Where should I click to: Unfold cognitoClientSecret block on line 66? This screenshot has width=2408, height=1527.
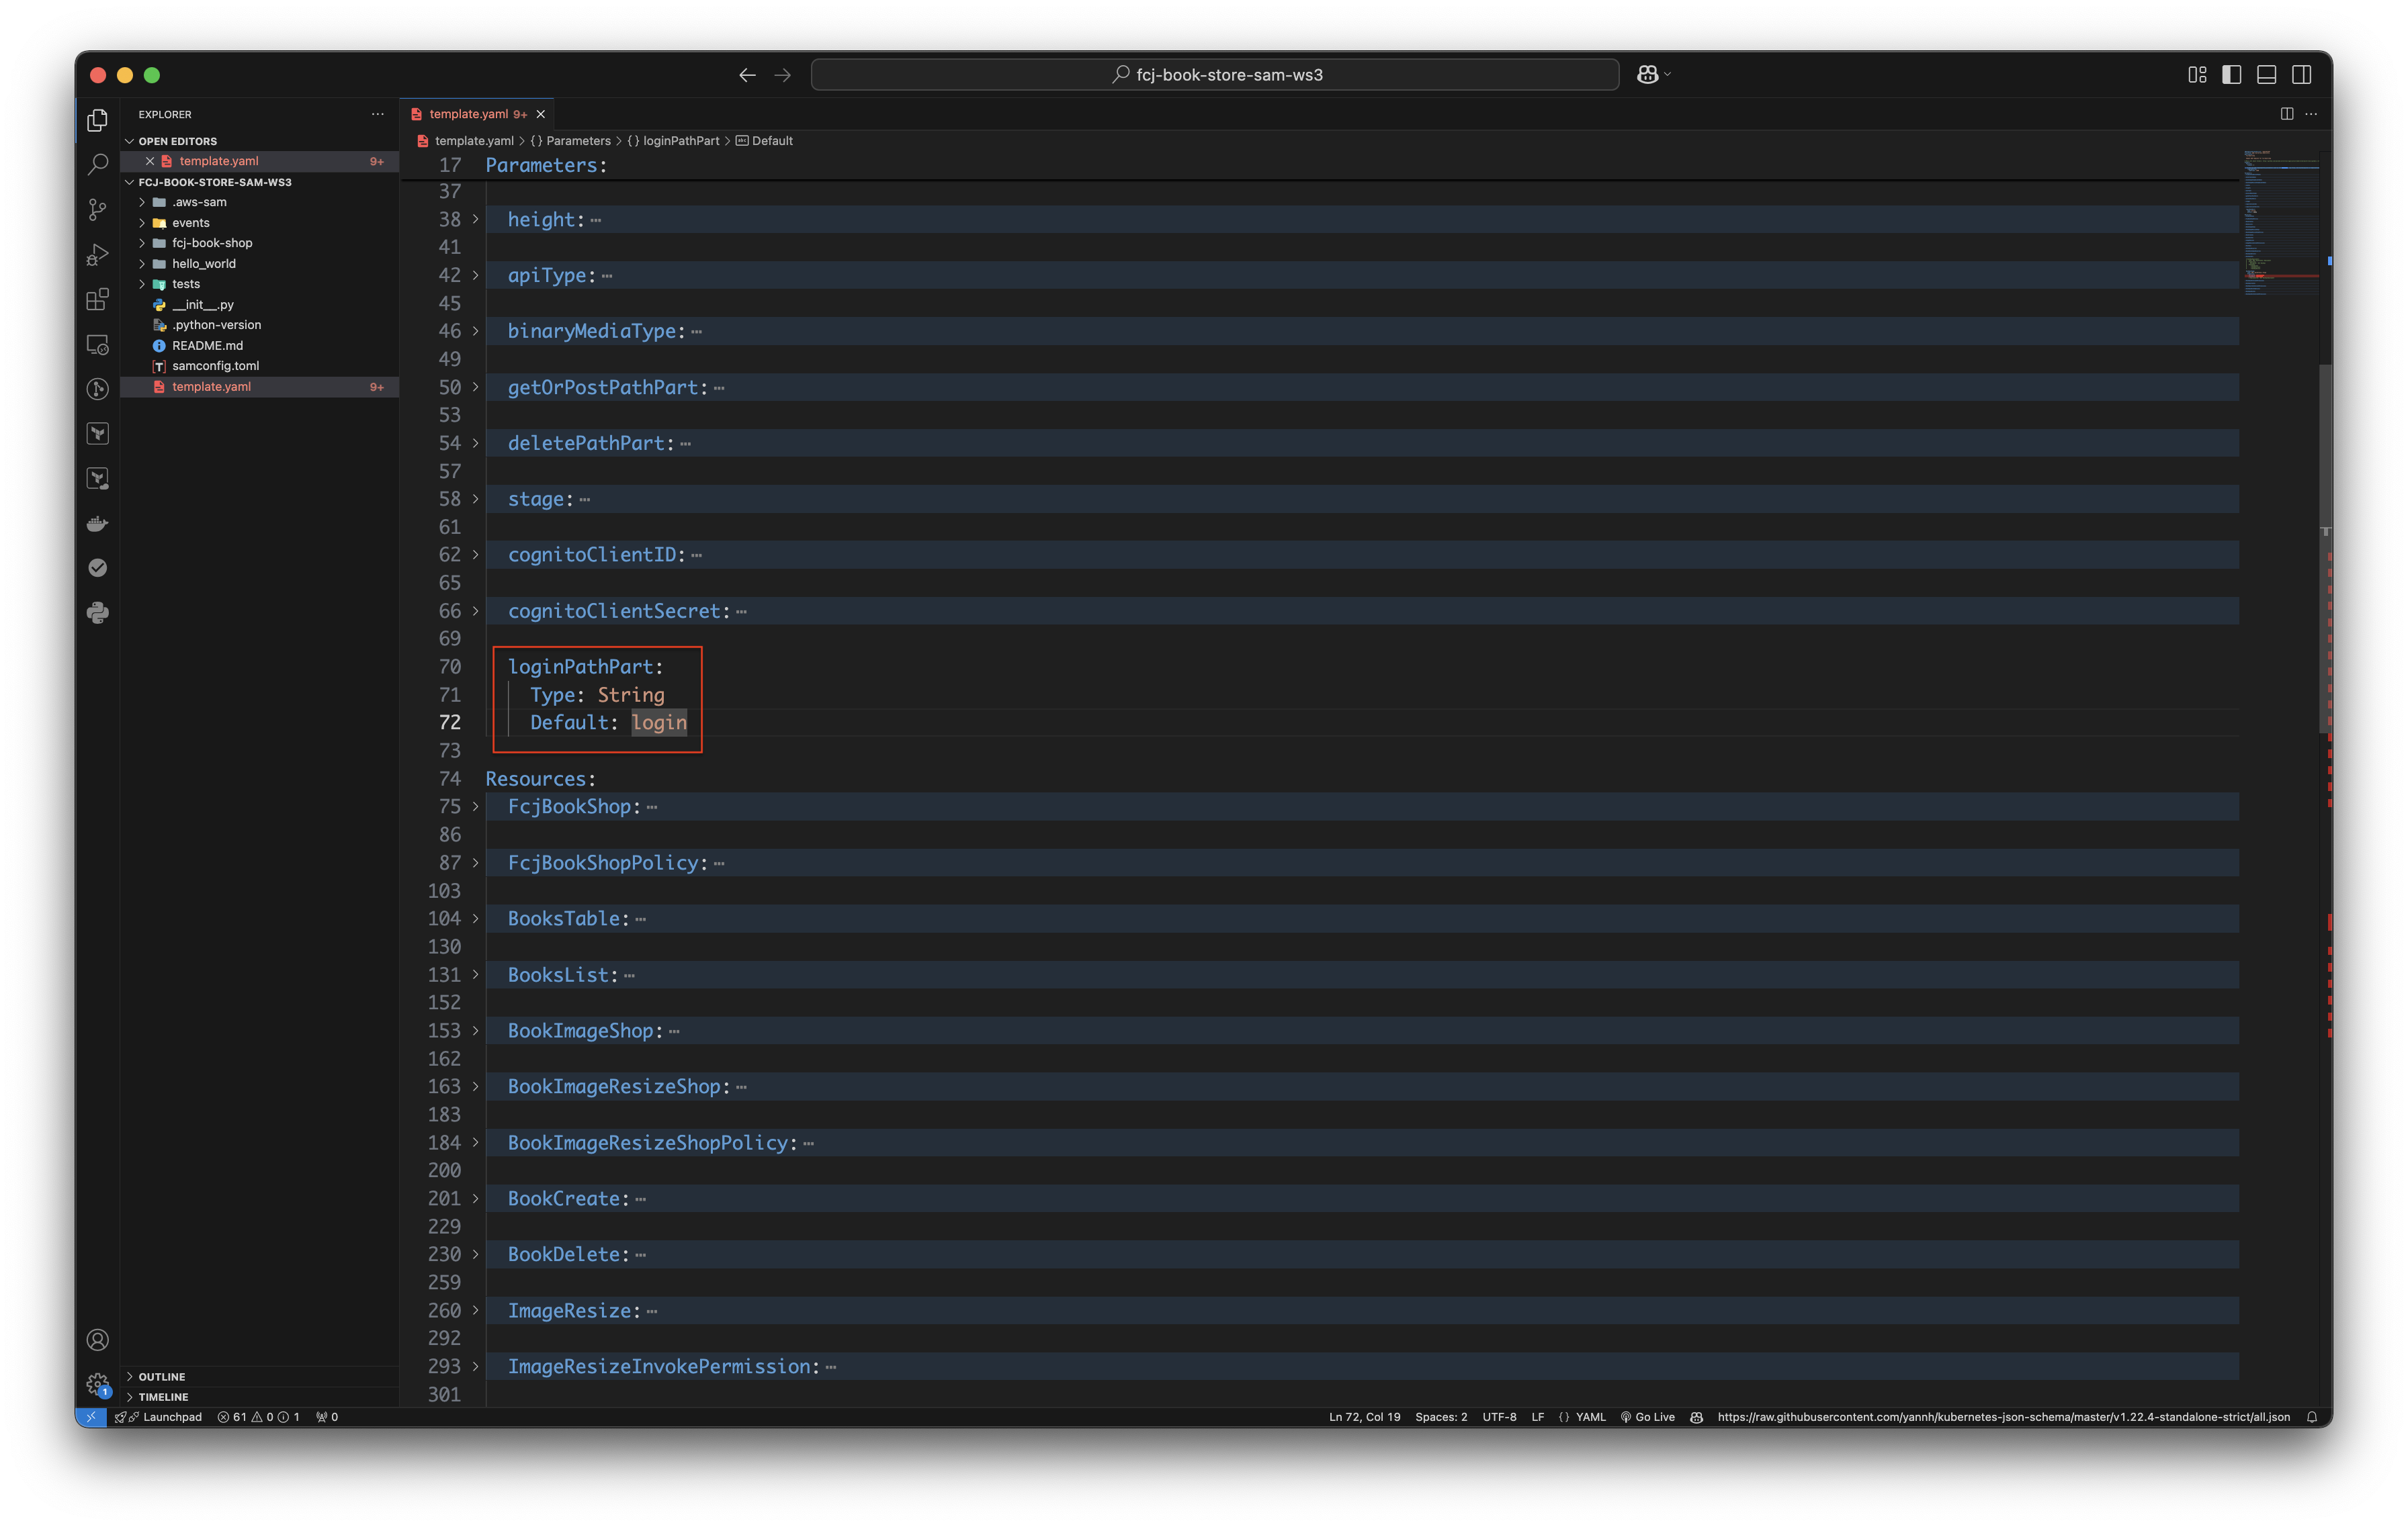[x=475, y=610]
